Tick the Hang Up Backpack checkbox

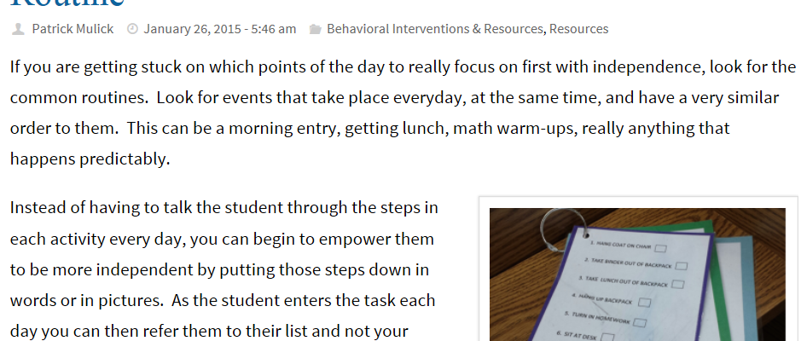[x=645, y=303]
